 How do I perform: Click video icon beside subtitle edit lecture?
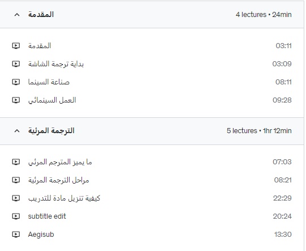point(16,216)
